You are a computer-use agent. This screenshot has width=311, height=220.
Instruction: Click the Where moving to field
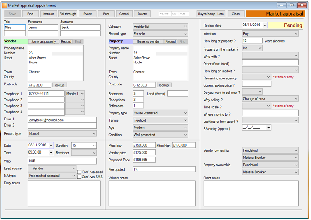270,113
